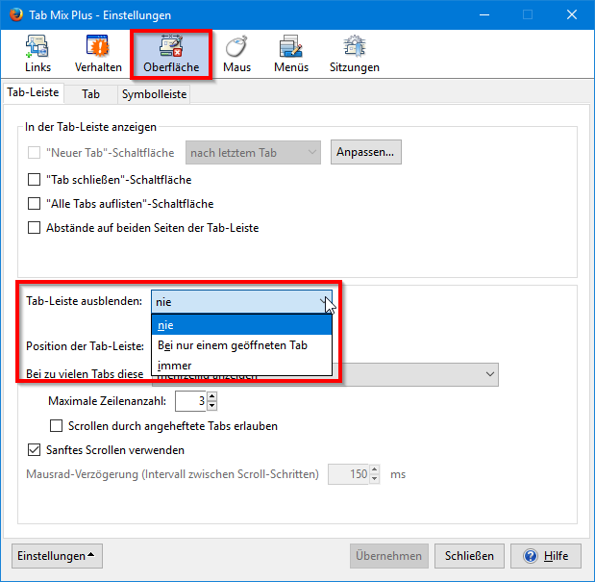Open the "nach letztem Tab" dropdown
Image resolution: width=595 pixels, height=582 pixels.
click(x=253, y=153)
